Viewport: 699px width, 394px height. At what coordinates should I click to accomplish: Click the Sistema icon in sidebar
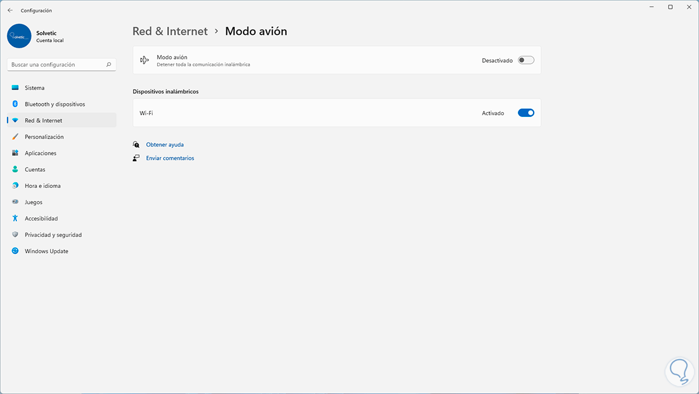coord(15,88)
